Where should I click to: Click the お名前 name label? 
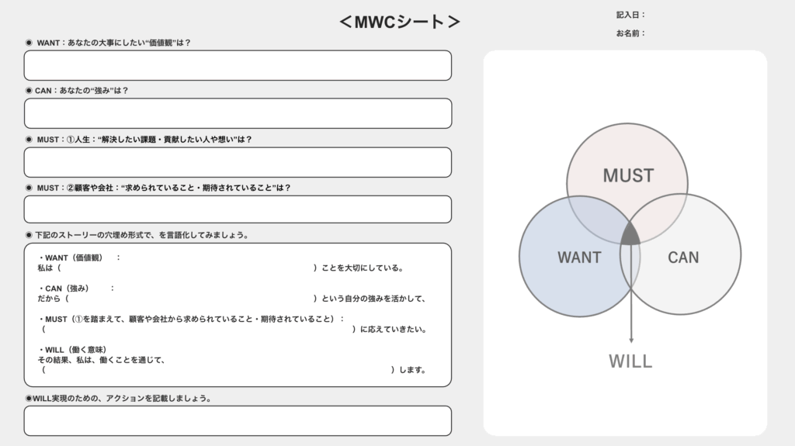630,33
